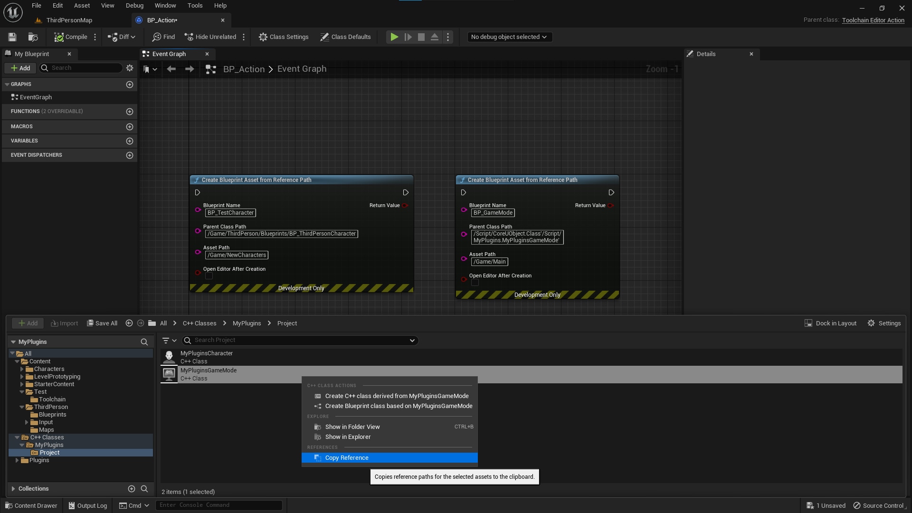Compile the blueprint
The image size is (912, 513).
click(x=72, y=37)
